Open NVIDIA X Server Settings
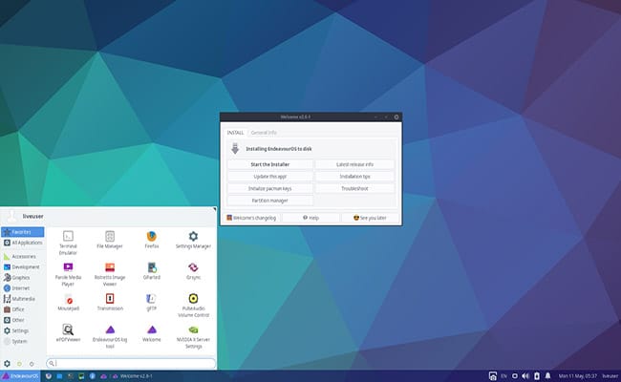Viewport: 621px width, 382px height. [x=193, y=330]
